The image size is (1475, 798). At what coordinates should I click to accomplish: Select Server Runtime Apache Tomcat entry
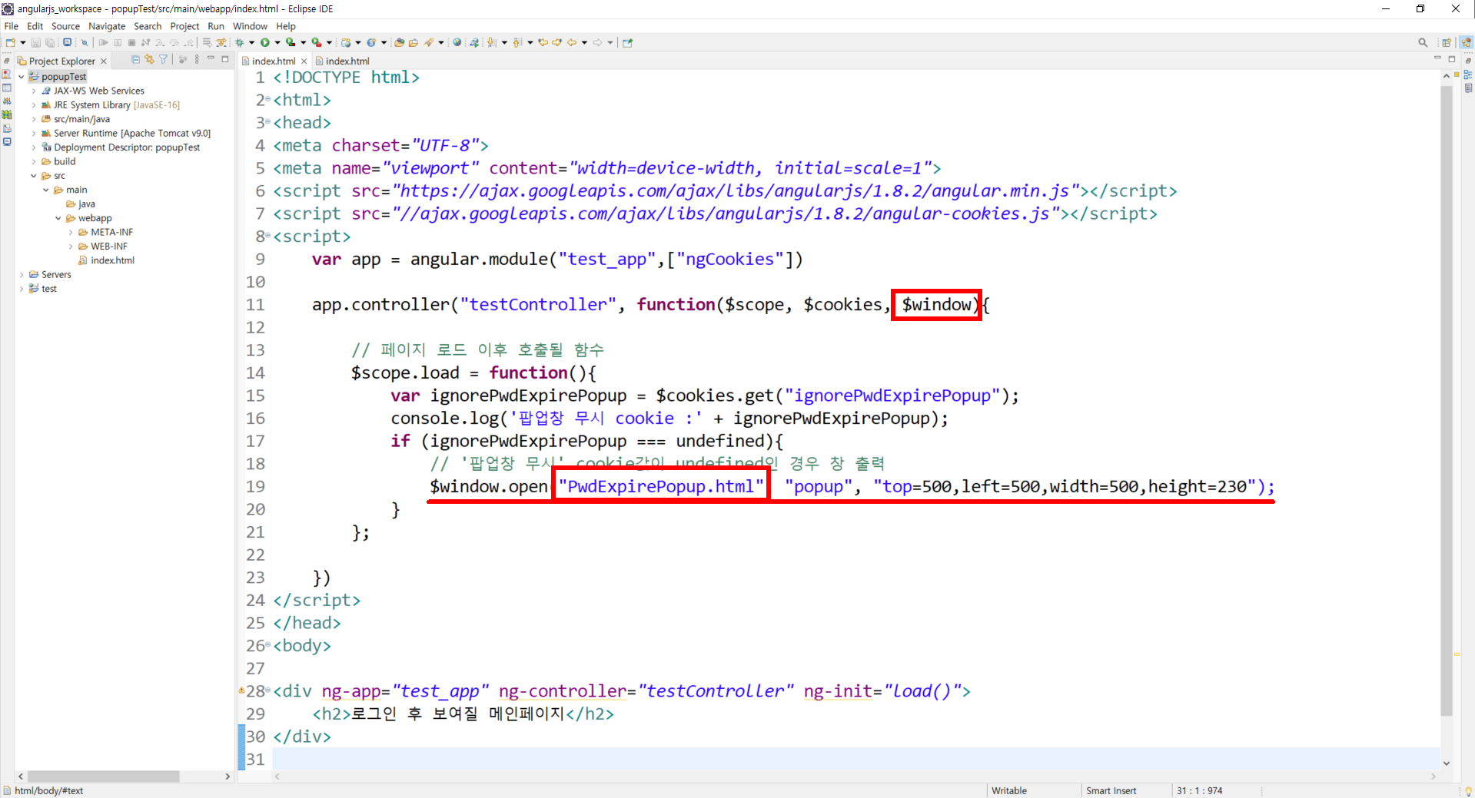126,134
